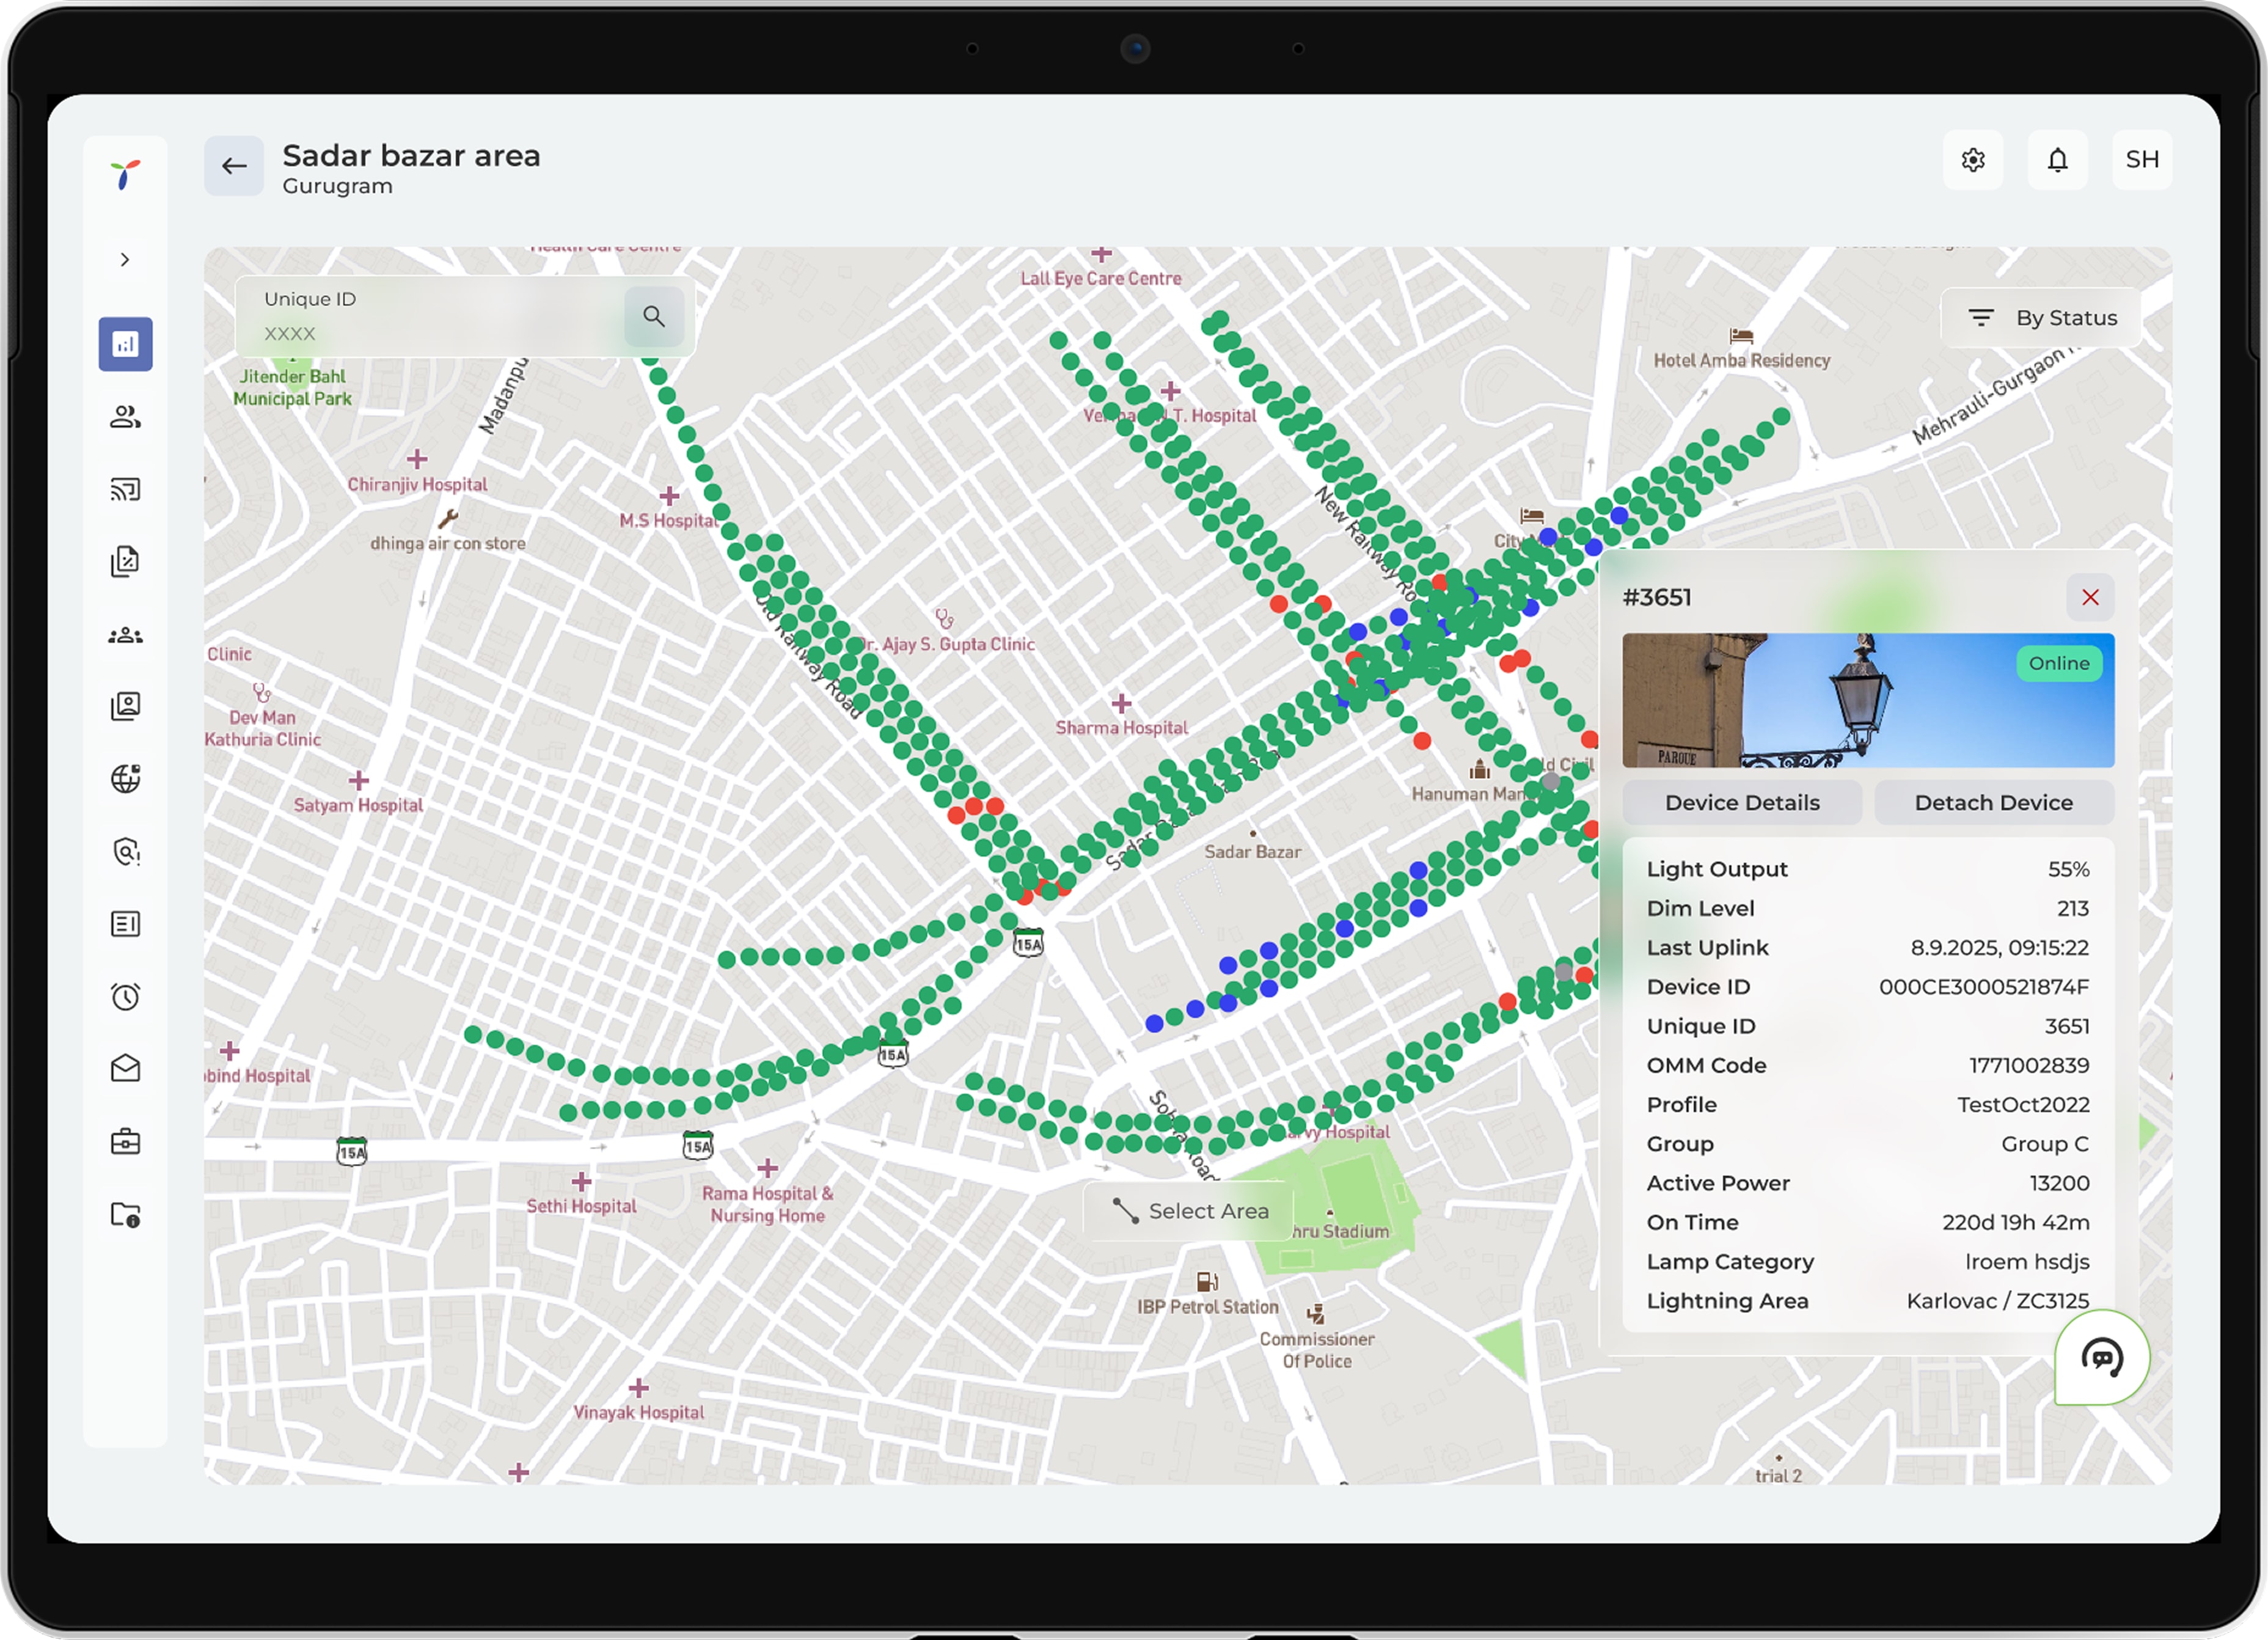Expand the sidebar with chevron arrow

point(125,260)
